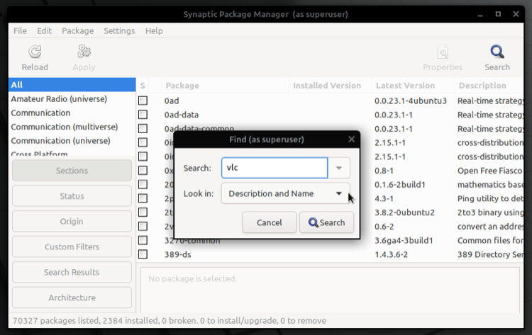Viewport: 532px width, 335px height.
Task: Click the Origin filter button
Action: point(72,221)
